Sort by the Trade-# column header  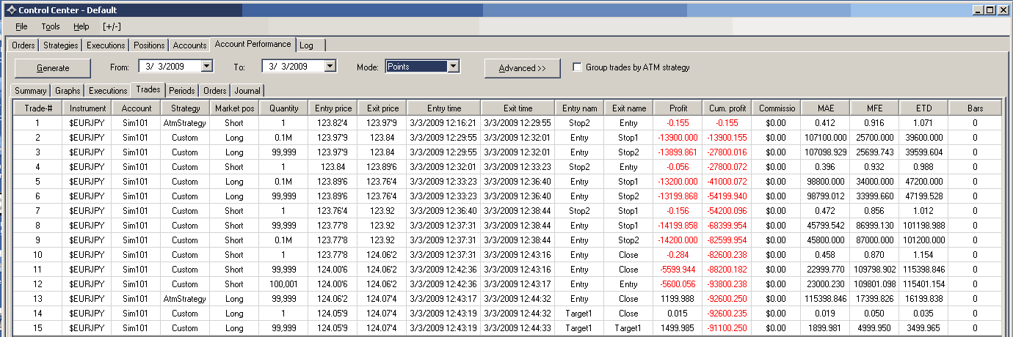click(x=38, y=108)
